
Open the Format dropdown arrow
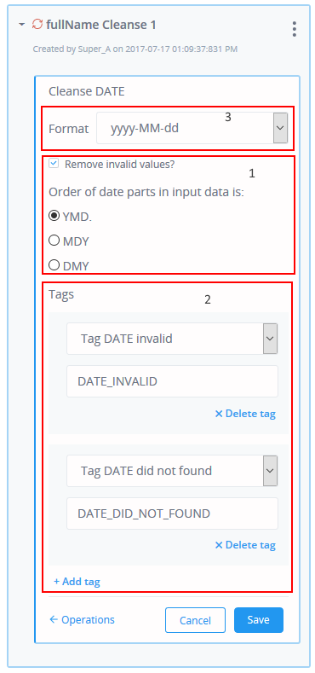point(280,128)
